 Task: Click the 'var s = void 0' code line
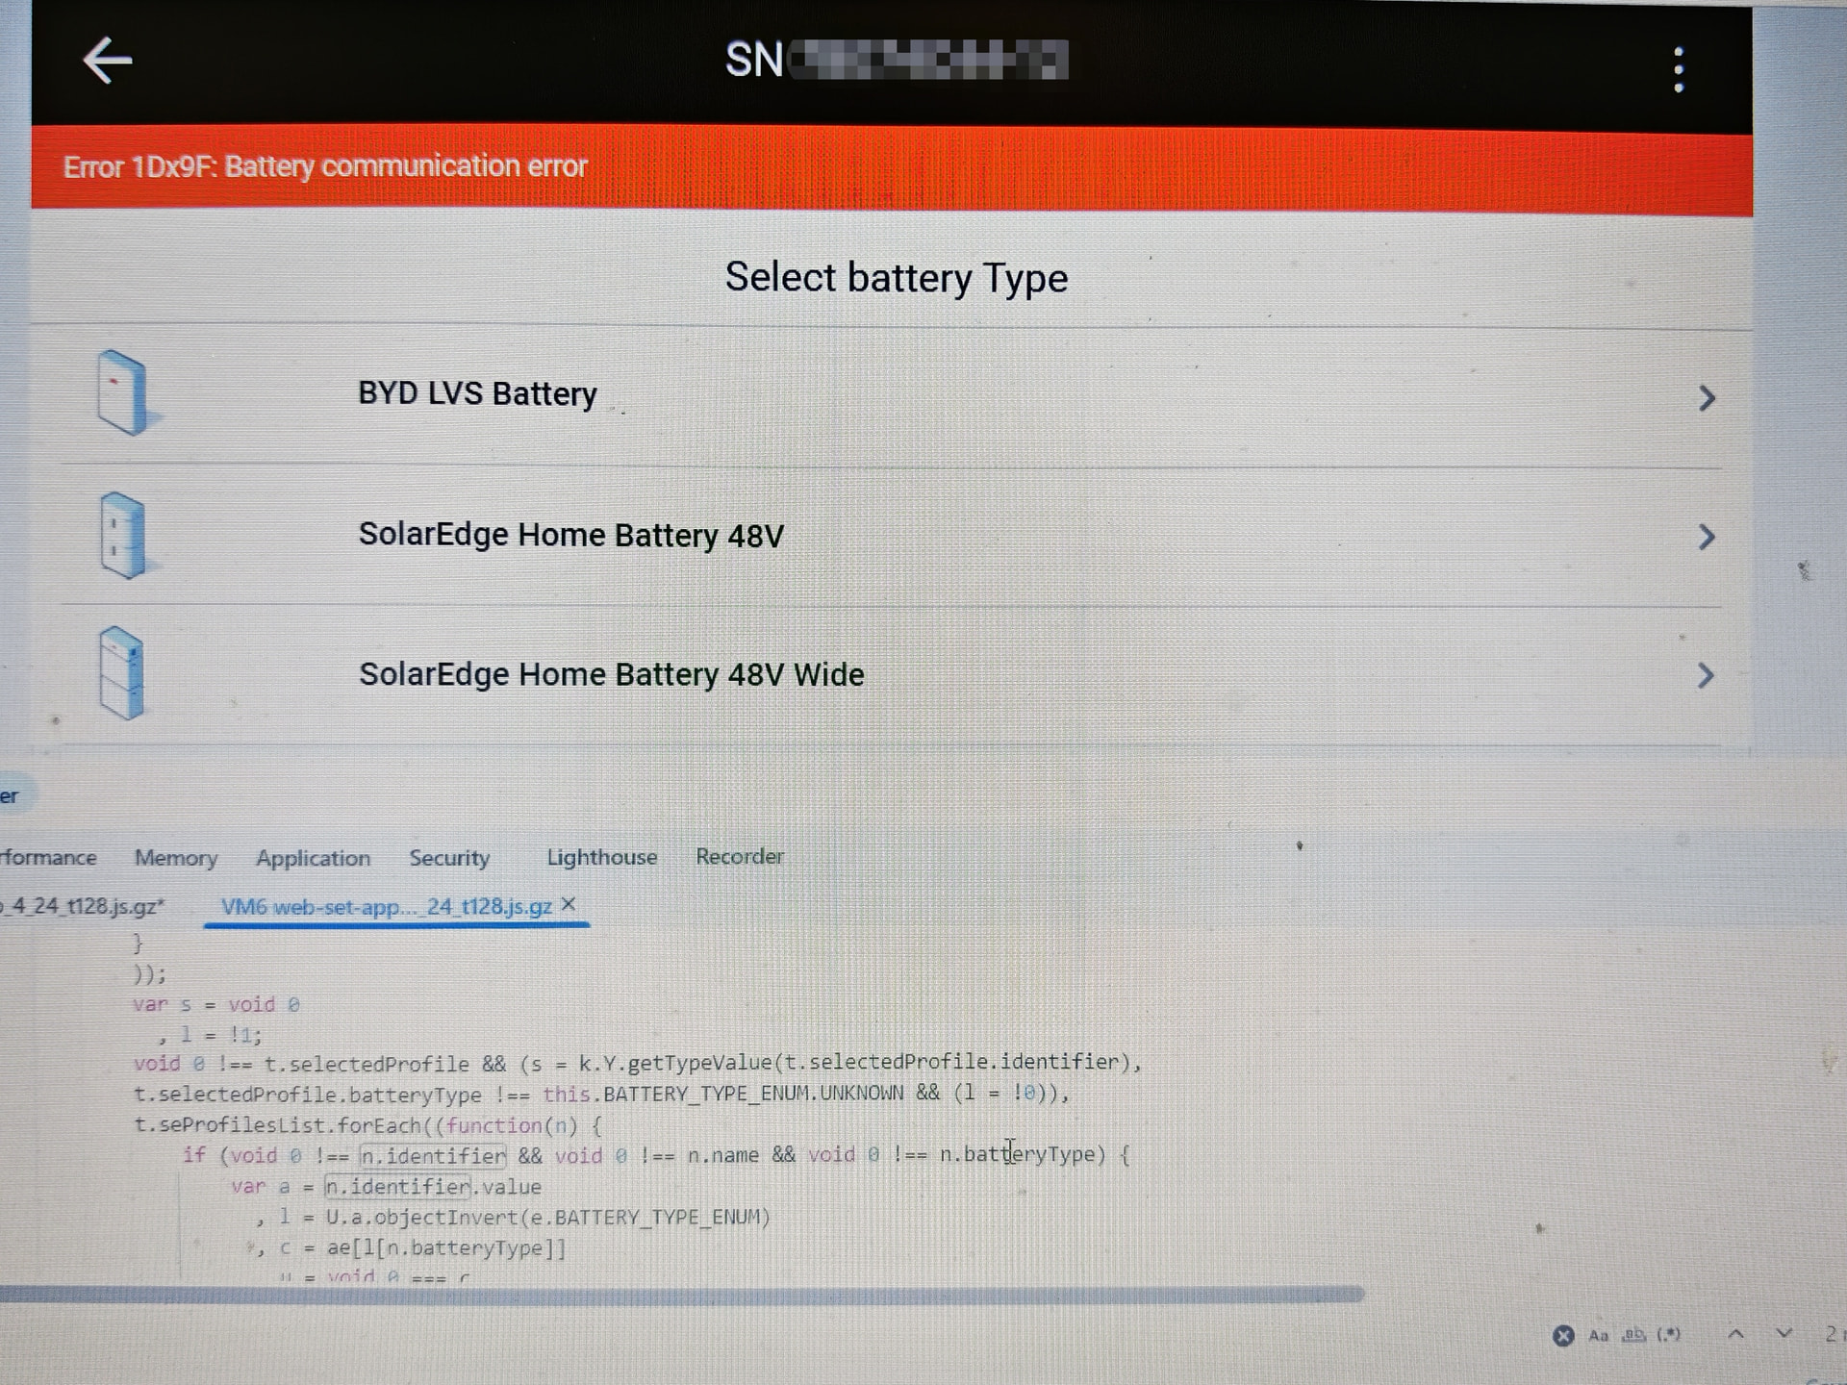pyautogui.click(x=216, y=1004)
